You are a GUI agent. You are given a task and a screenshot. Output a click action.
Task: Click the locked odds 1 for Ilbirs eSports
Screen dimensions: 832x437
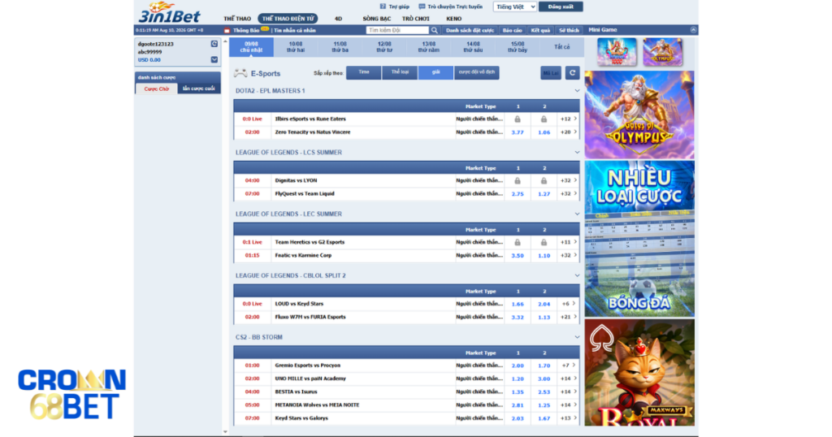point(518,119)
